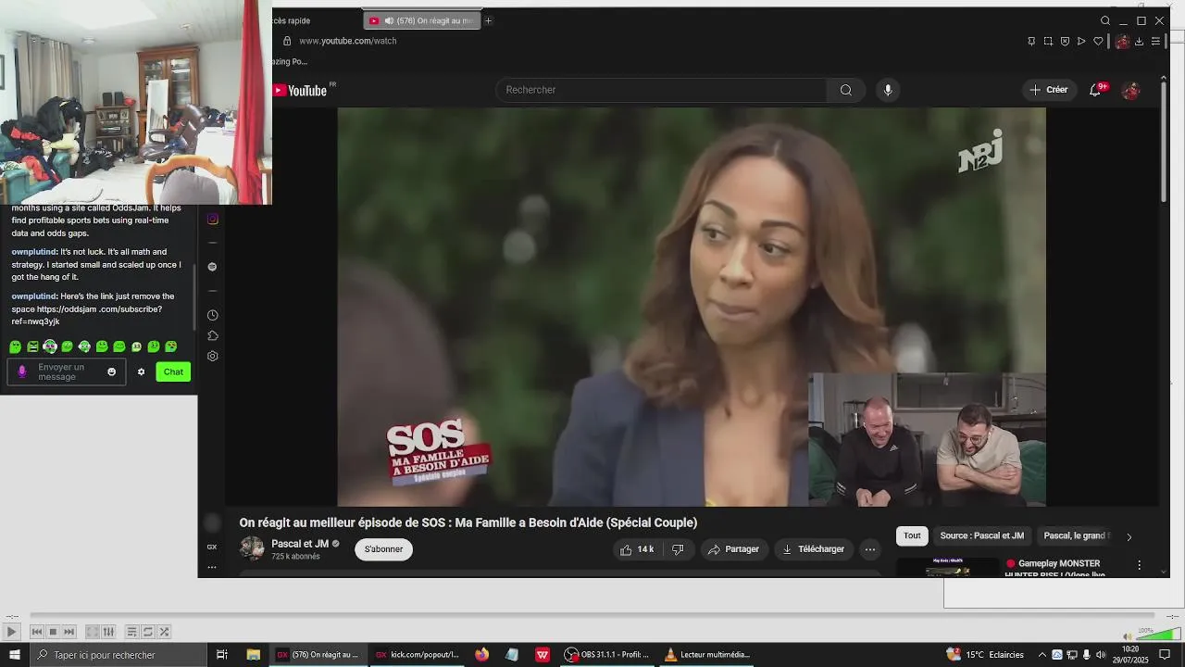The height and width of the screenshot is (667, 1185).
Task: Click the player triangle icon in browser toolbar
Action: [1081, 41]
